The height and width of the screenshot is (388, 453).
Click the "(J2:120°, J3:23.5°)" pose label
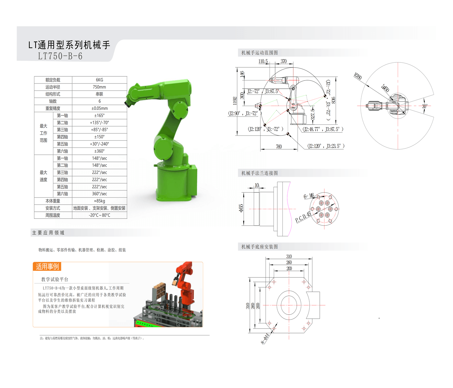click(x=326, y=146)
